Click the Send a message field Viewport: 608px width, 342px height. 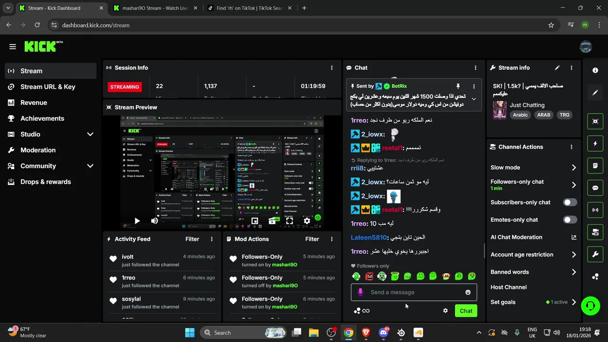[x=414, y=292]
